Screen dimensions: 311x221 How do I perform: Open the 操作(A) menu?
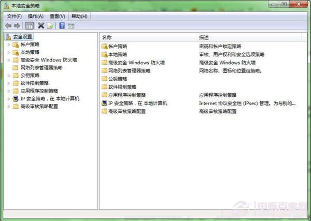click(x=36, y=16)
